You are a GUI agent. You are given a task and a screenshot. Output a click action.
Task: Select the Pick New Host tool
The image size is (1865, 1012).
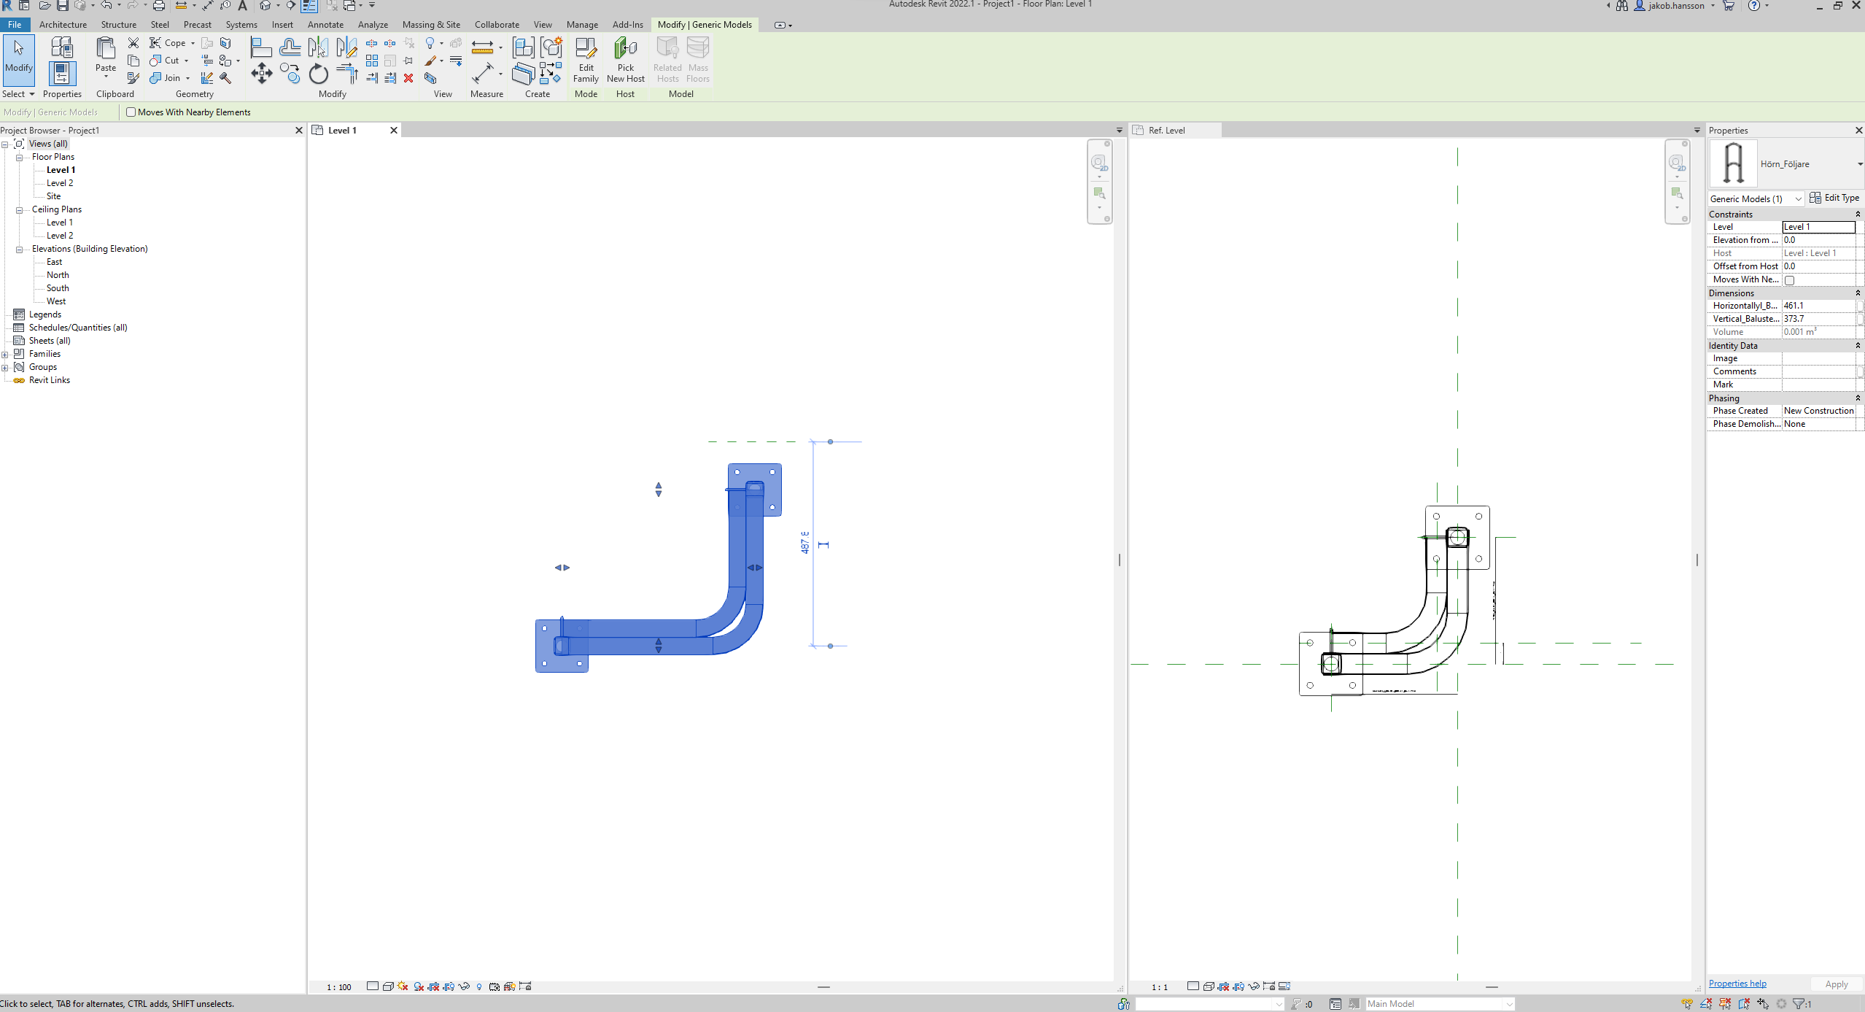click(626, 61)
